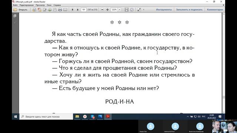Click the page number input field
The width and height of the screenshot is (237, 133).
click(84, 10)
